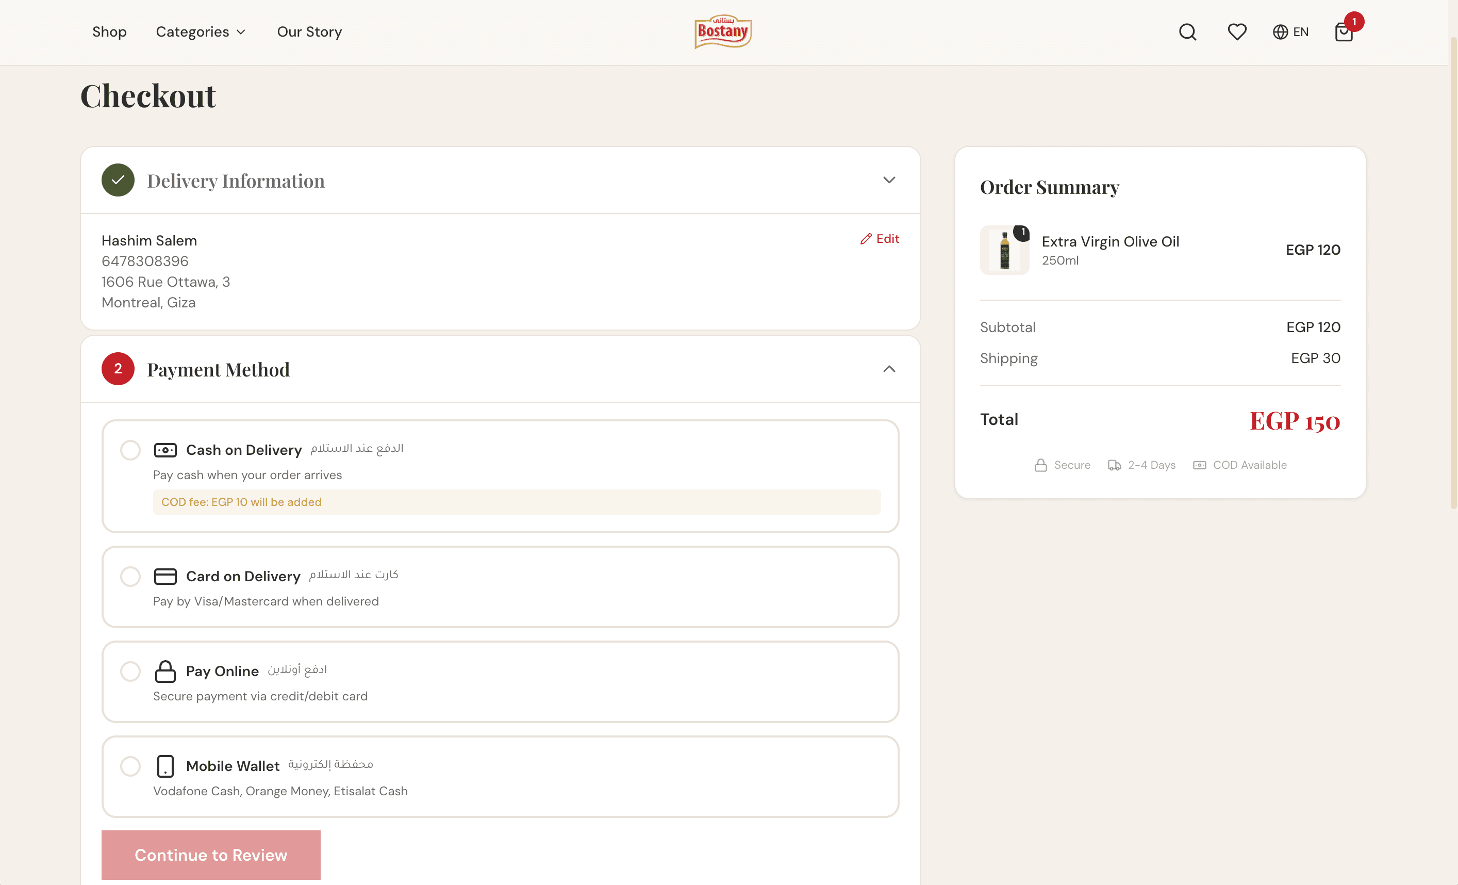Screen dimensions: 1458x885
Task: Click the Extra Virgin Olive Oil thumbnail
Action: pos(1004,250)
